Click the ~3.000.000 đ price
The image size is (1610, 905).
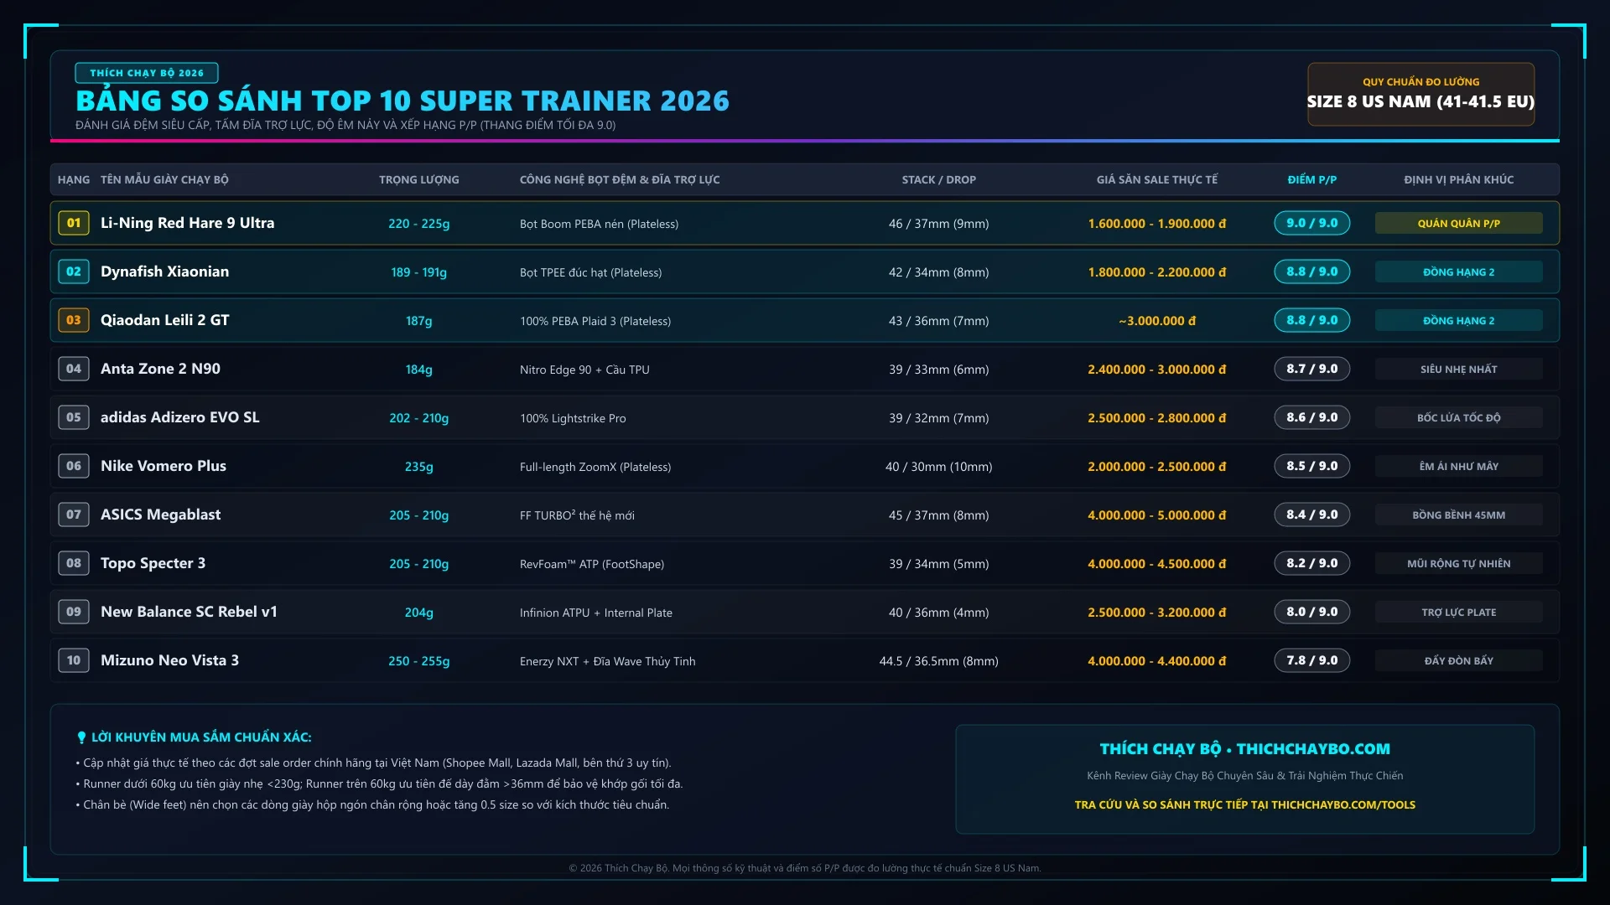pos(1157,321)
